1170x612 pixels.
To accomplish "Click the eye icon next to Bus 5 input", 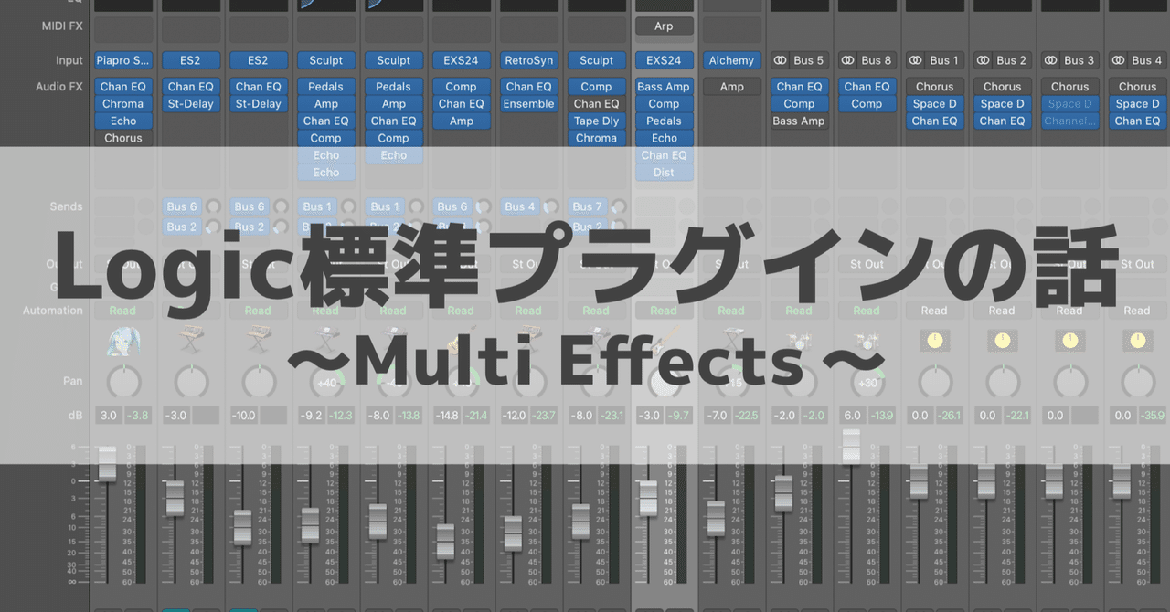I will 781,59.
